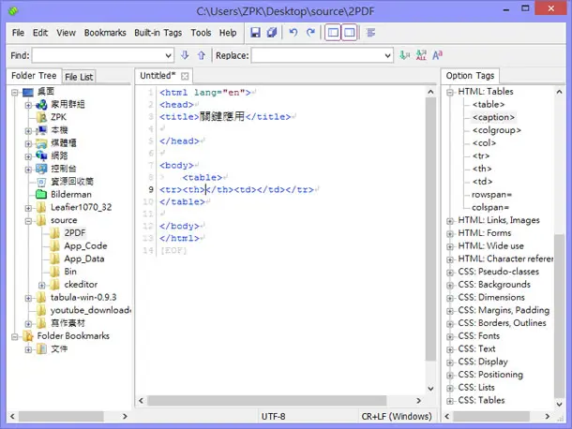Click the application logo in title bar
572x429 pixels.
tap(13, 11)
